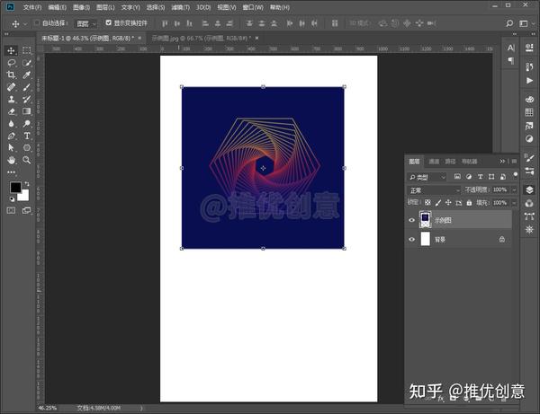Toggle lock all padlock icon
The height and width of the screenshot is (414, 540).
pyautogui.click(x=469, y=203)
